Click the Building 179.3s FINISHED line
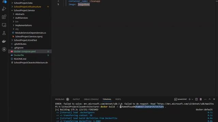 point(77,109)
